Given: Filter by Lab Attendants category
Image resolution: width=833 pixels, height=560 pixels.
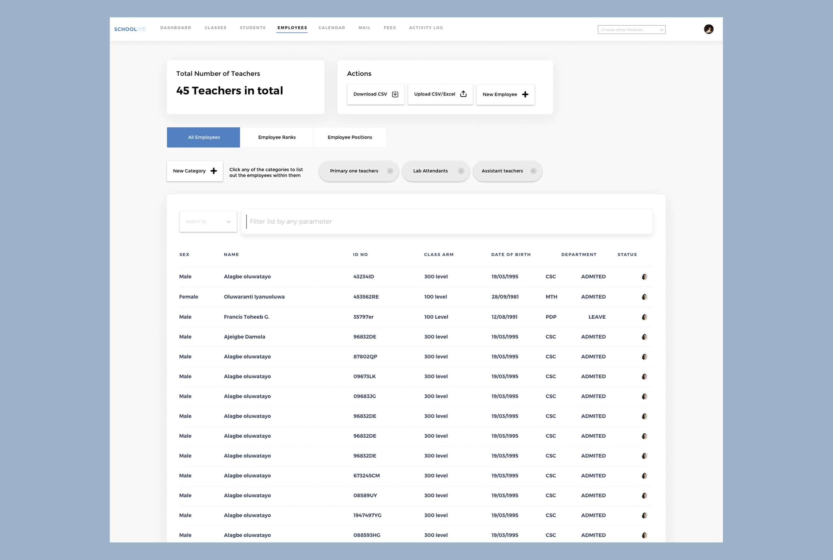Looking at the screenshot, I should point(436,171).
